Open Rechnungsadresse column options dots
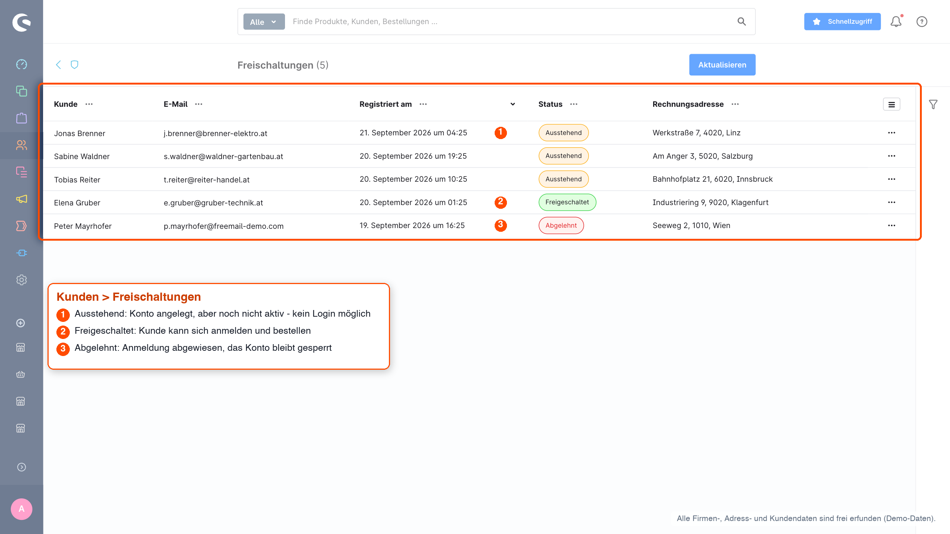Image resolution: width=950 pixels, height=534 pixels. click(735, 104)
